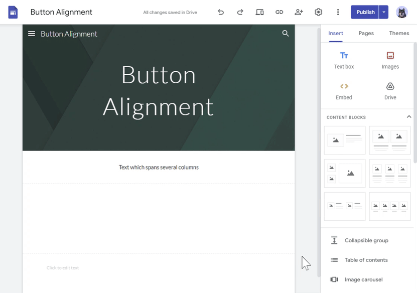This screenshot has height=293, width=417.
Task: Select the four-images-with-captions content block
Action: coord(390,206)
